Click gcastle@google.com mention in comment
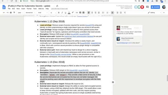Image resolution: width=168 pixels, height=95 pixels. tap(124, 43)
